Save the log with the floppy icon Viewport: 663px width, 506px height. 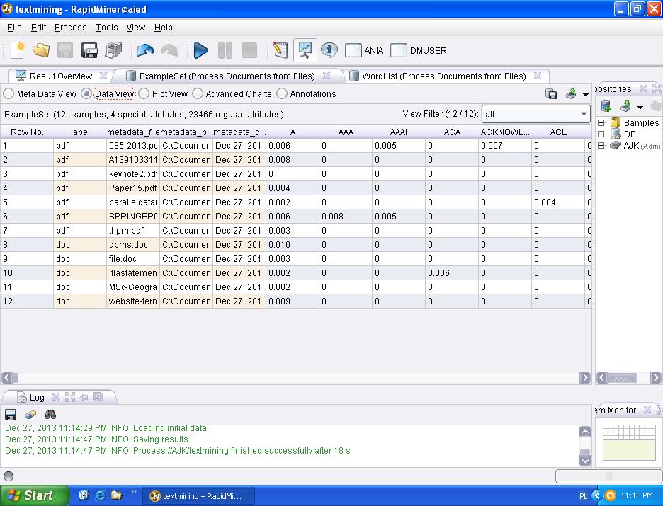click(x=11, y=415)
